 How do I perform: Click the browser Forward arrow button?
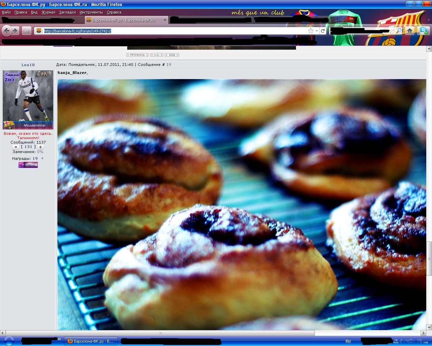point(16,31)
